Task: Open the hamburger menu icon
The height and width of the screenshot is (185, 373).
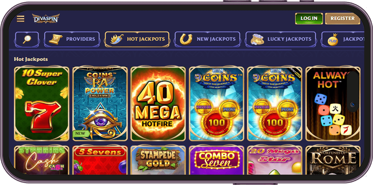Action: coord(21,19)
